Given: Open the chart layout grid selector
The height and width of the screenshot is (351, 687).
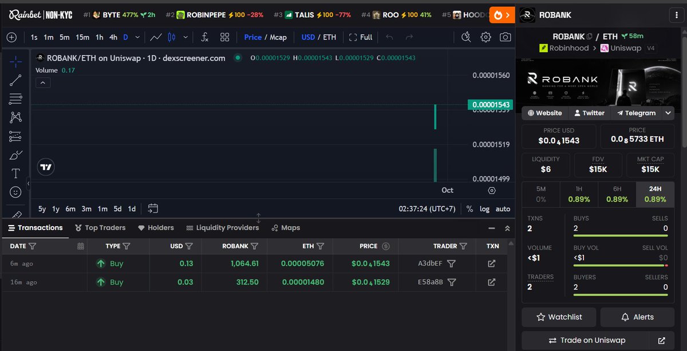Looking at the screenshot, I should [224, 37].
